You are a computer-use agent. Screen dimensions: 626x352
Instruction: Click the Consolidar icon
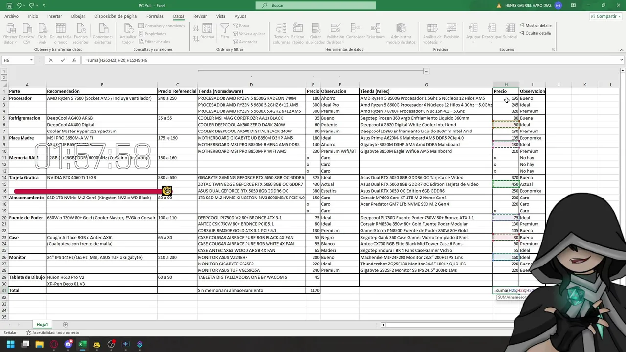point(356,31)
